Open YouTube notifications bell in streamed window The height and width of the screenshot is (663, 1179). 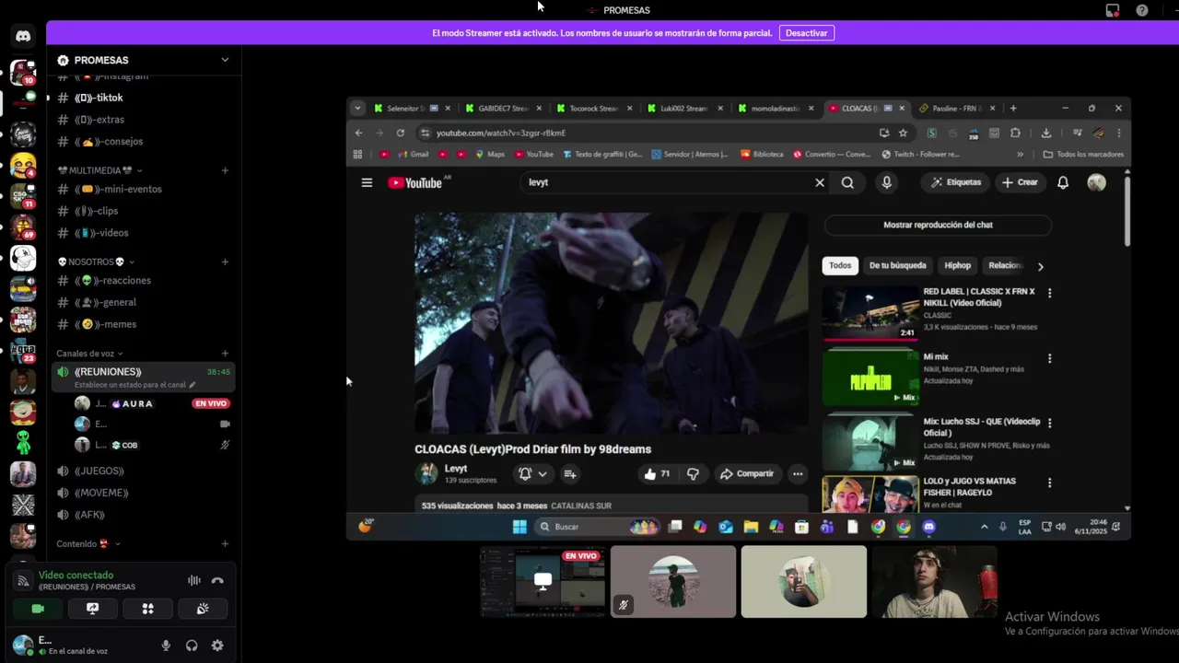click(x=1063, y=182)
